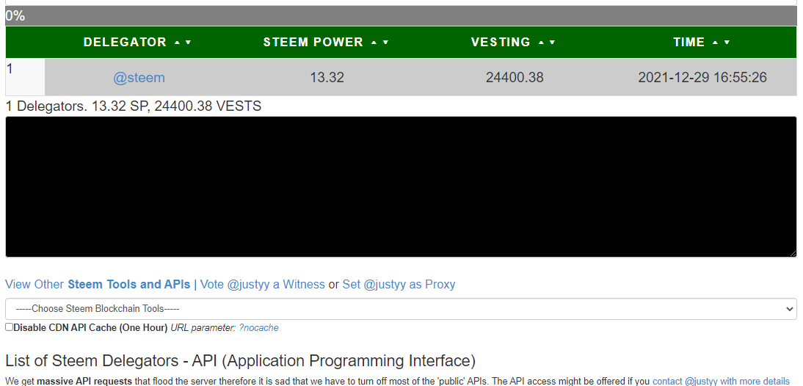Select the 13.32 steem power cell
803x386 pixels.
(x=327, y=77)
